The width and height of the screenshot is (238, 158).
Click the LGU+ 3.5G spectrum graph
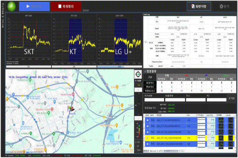(x=120, y=40)
